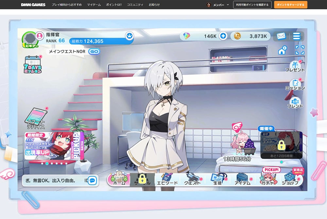Viewport: 327px width, 219px height.
Task: Click the rainbow gem currency icon
Action: (x=186, y=36)
